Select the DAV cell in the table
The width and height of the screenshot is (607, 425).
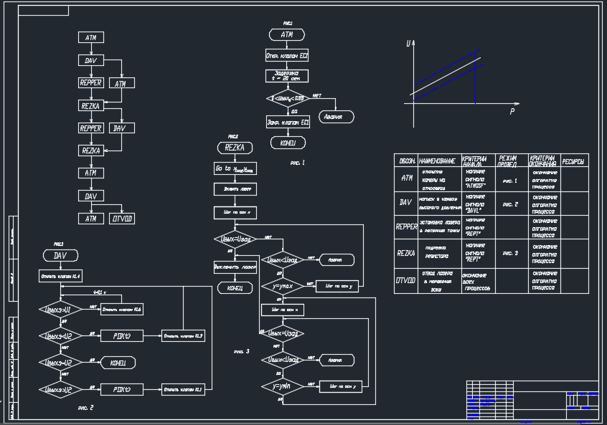[406, 204]
